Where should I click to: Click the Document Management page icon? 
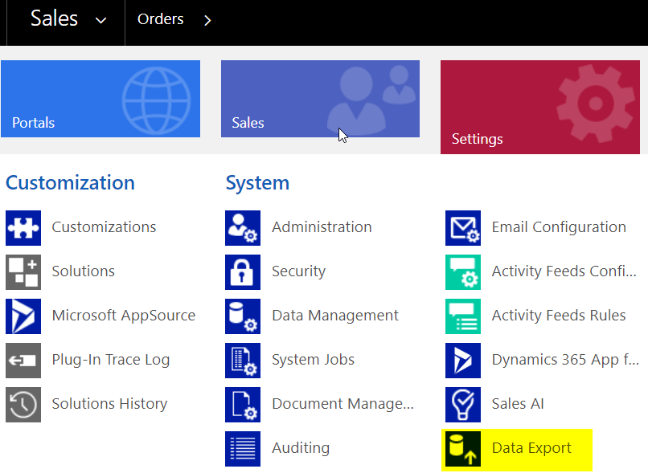click(x=243, y=405)
